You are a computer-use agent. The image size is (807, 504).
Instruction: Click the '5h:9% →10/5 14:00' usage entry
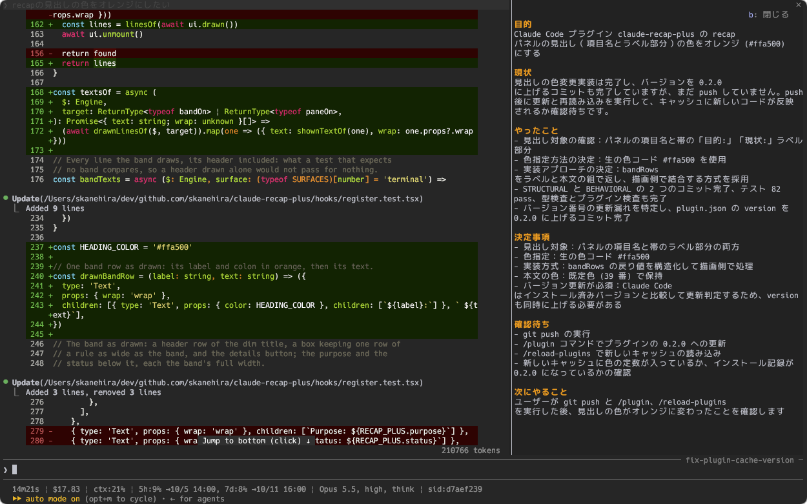tap(178, 489)
